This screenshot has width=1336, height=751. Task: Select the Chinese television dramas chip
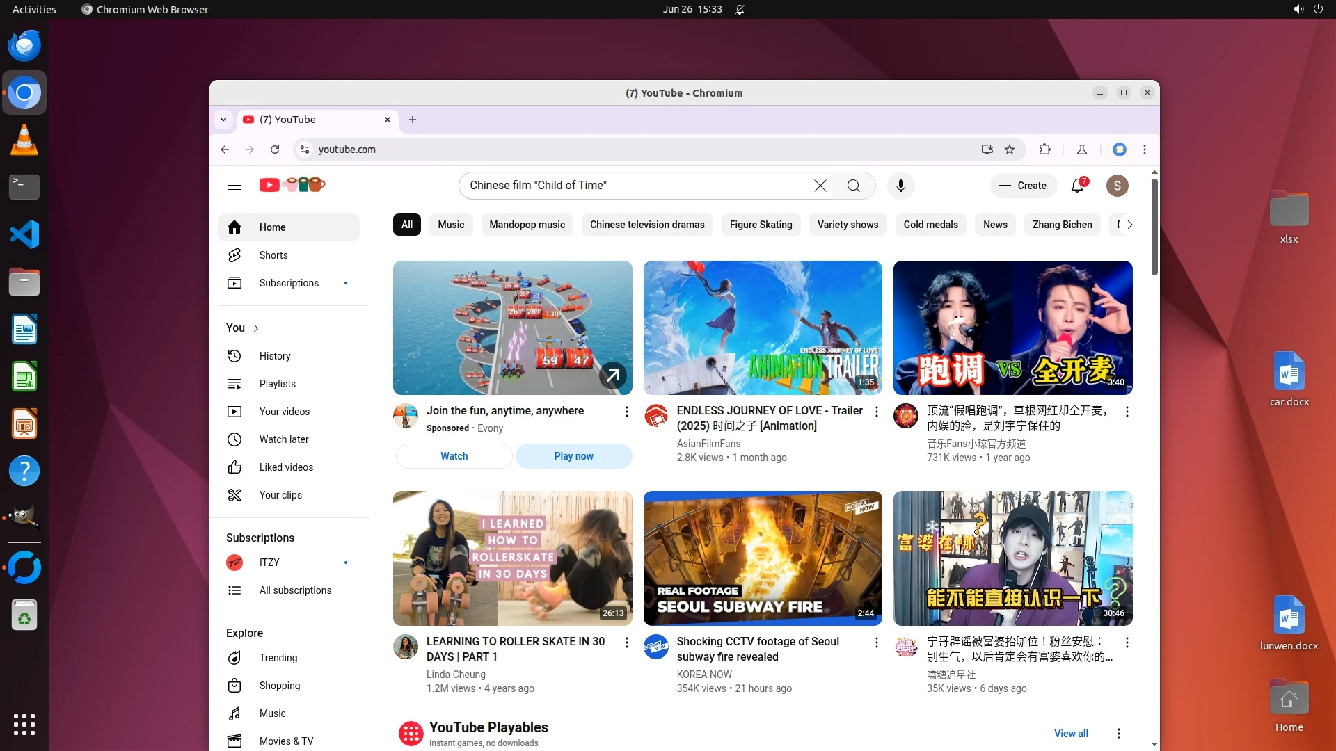(x=646, y=225)
